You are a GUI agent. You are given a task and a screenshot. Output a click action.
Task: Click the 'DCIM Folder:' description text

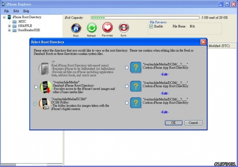click(x=60, y=102)
